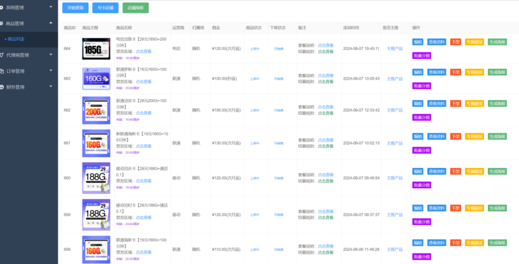Click 编辑 for product 664
This screenshot has width=519, height=264.
[x=418, y=42]
